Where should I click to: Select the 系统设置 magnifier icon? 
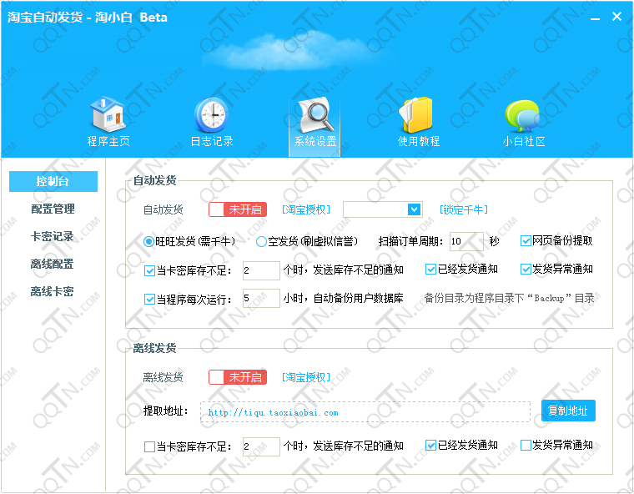tap(314, 116)
